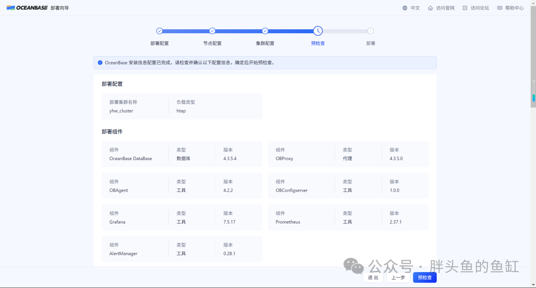
Task: Click the version number 4.3.5.0
Action: coord(396,159)
